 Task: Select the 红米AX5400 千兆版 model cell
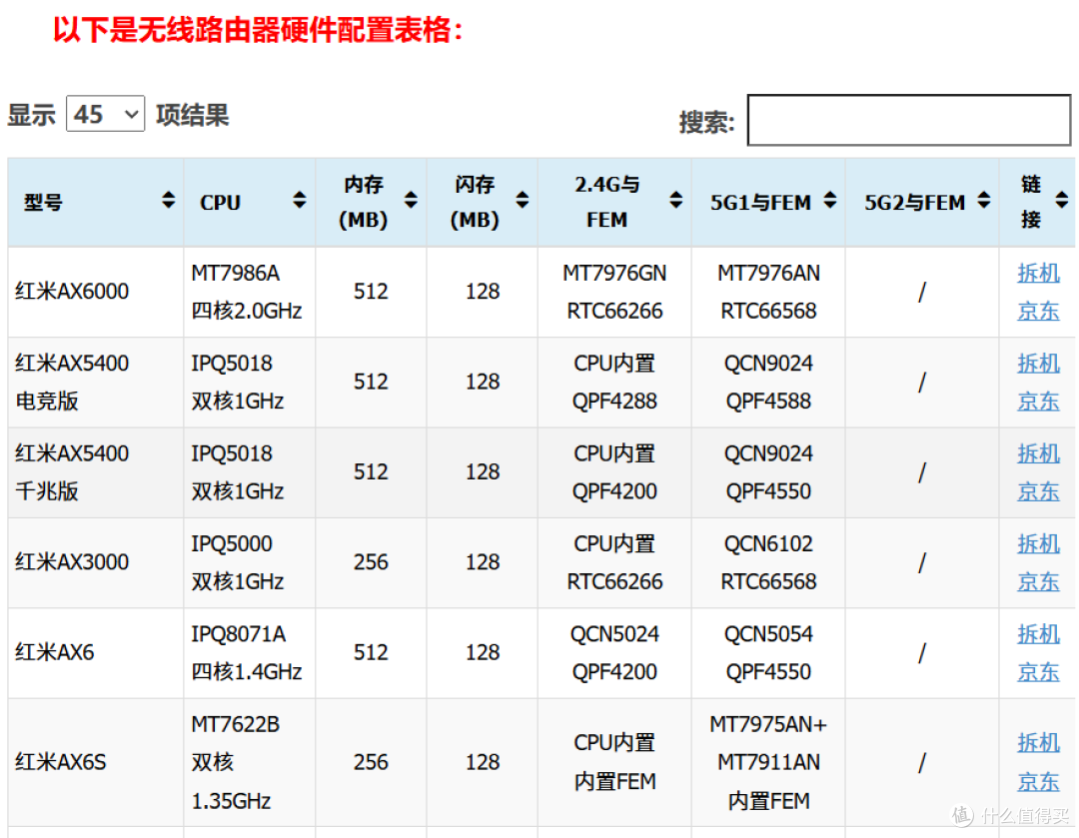pyautogui.click(x=96, y=472)
